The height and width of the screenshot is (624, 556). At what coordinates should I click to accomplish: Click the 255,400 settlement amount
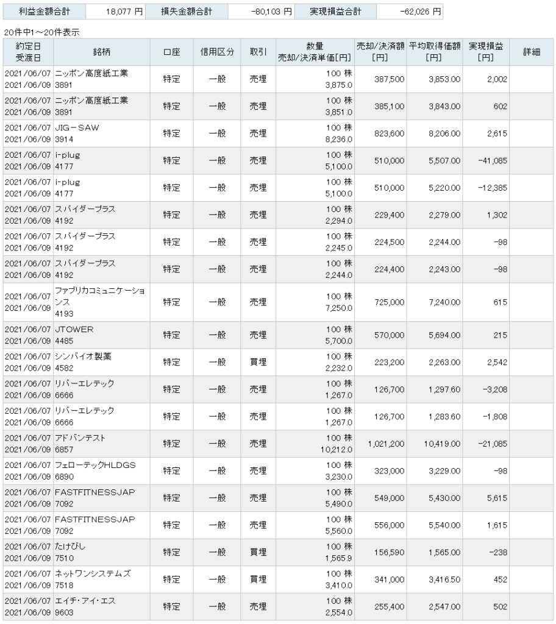389,607
